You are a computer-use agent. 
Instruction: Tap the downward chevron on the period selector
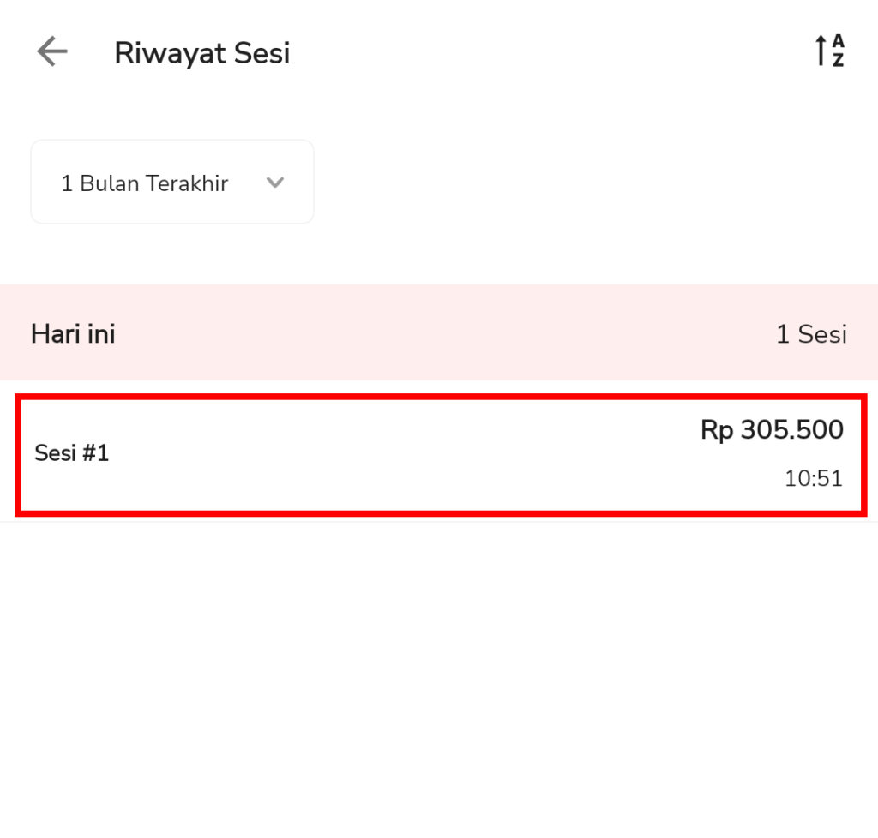[275, 183]
